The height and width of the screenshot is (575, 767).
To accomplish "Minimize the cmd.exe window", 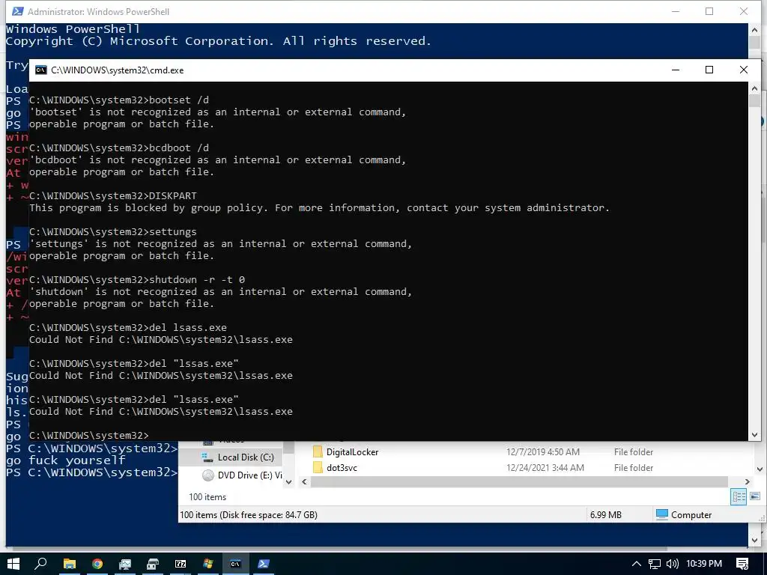I will [x=676, y=70].
